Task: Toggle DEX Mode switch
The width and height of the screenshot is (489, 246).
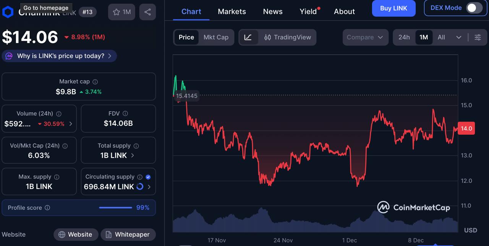Action: click(474, 8)
